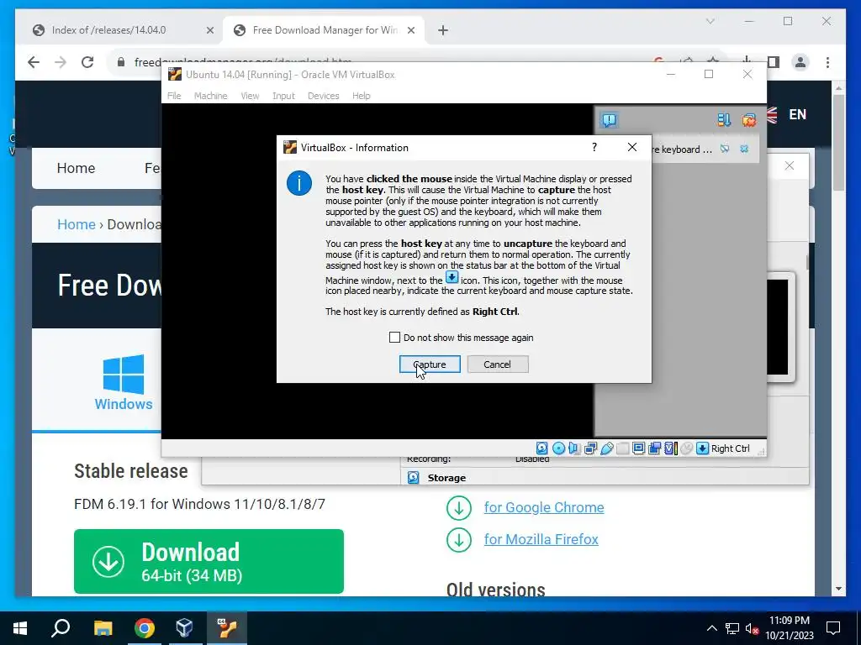
Task: Open Chrome's three-dot menu
Action: tap(827, 62)
